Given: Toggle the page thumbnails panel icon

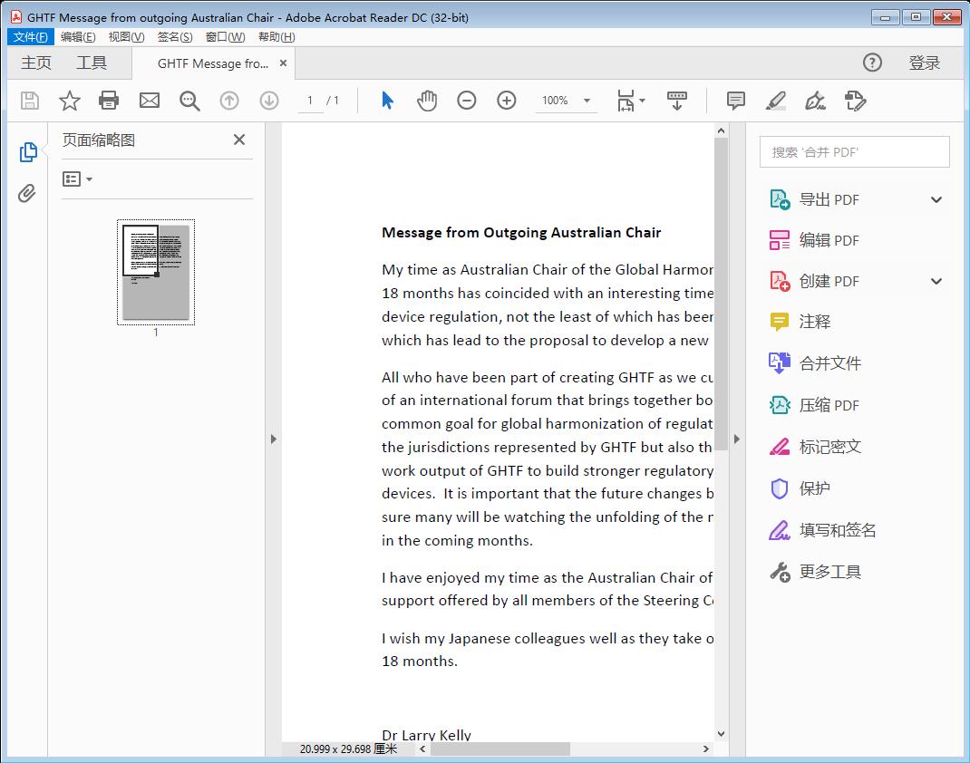Looking at the screenshot, I should [28, 152].
